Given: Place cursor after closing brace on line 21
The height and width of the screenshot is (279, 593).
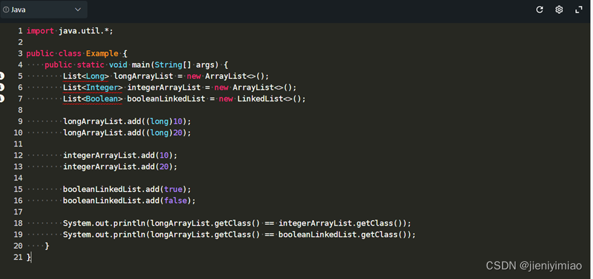Looking at the screenshot, I should tap(32, 257).
